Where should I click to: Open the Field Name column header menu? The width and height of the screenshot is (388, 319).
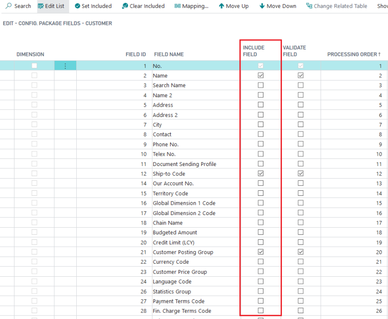point(169,54)
